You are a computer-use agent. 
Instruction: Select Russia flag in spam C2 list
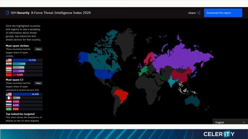pyautogui.click(x=9, y=105)
